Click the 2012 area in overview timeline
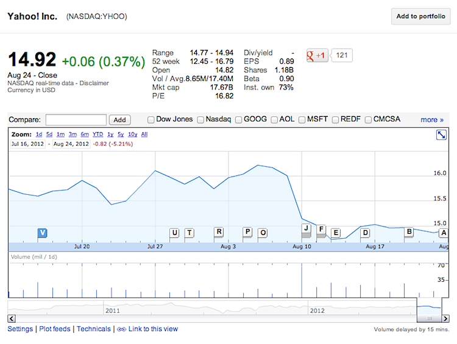Screen dimensions: 457x344 click(x=317, y=311)
